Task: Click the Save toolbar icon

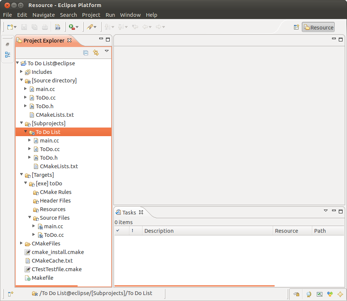Action: click(x=24, y=27)
